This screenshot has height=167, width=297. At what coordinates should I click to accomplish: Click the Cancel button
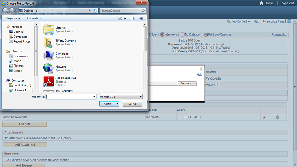(132, 104)
